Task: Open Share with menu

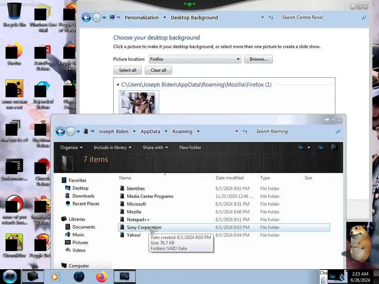Action: 155,147
